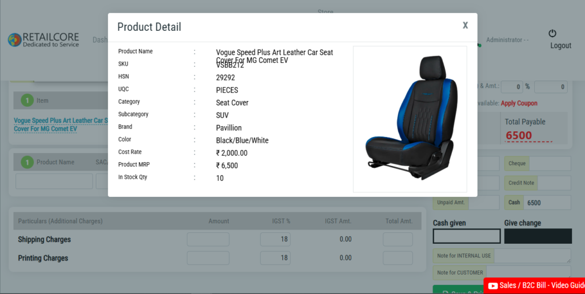Image resolution: width=585 pixels, height=294 pixels.
Task: Click the Total Payable 6500 value
Action: click(518, 135)
